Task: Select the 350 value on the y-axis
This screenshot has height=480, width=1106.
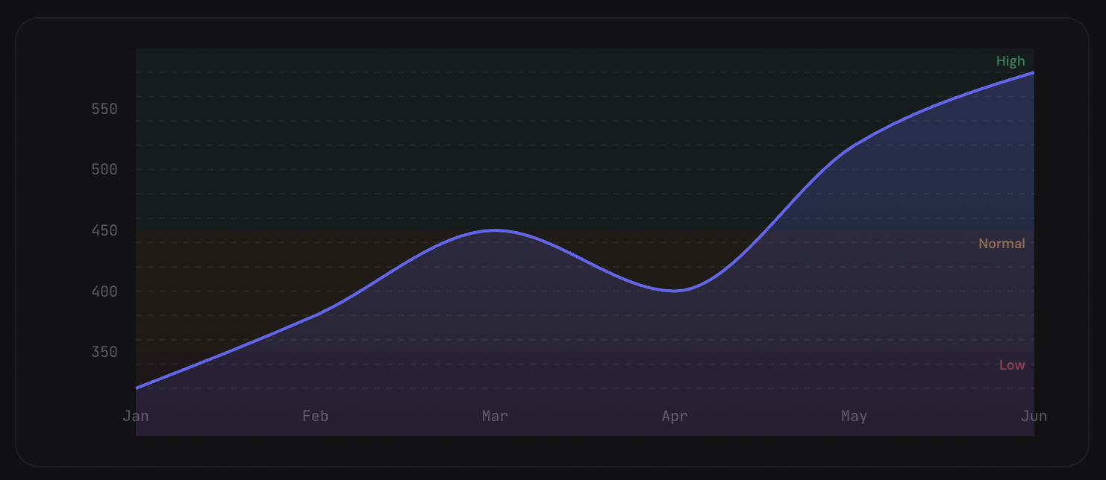Action: tap(104, 352)
